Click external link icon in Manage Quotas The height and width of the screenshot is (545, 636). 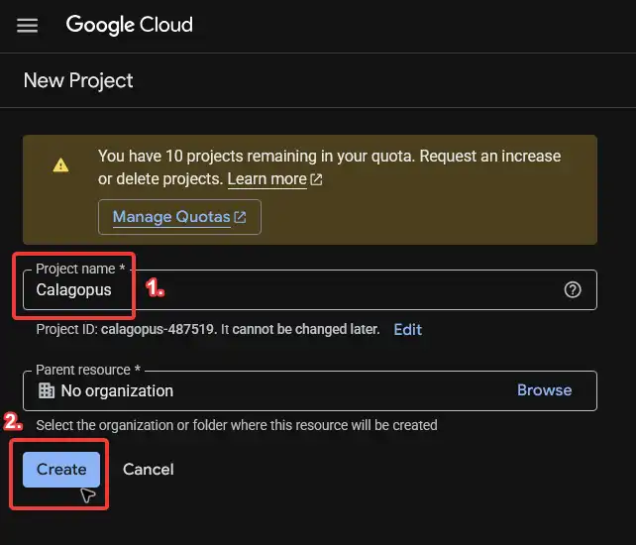[240, 217]
